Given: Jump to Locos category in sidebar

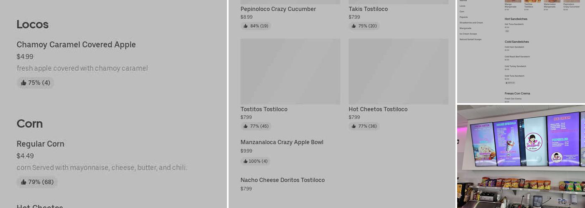Looking at the screenshot, I should coord(462,6).
